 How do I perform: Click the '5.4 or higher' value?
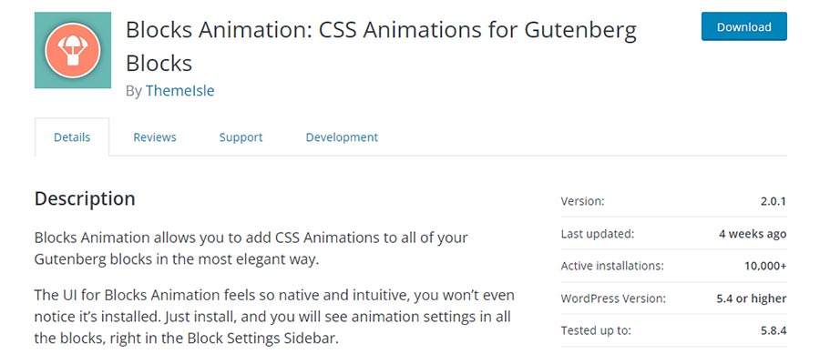click(x=750, y=298)
